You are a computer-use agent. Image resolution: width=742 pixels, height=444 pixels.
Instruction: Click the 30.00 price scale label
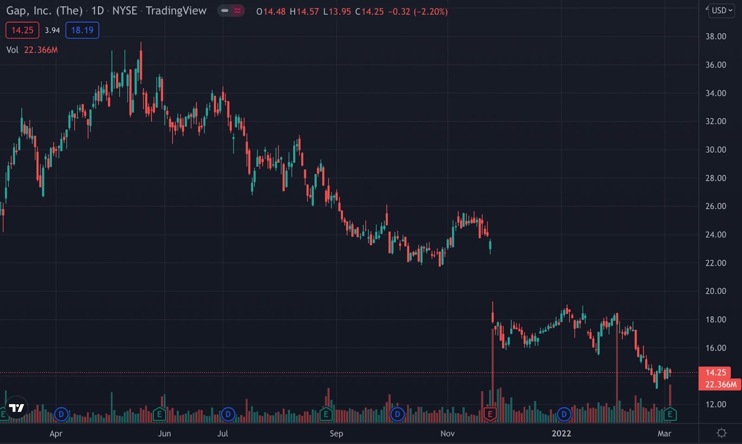point(716,149)
